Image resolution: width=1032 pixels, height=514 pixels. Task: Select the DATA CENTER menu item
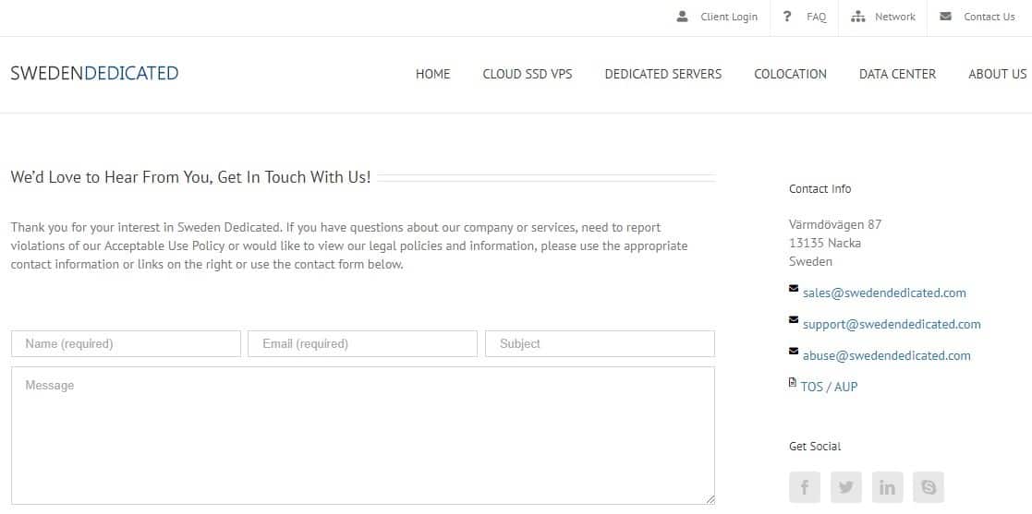[x=898, y=74]
